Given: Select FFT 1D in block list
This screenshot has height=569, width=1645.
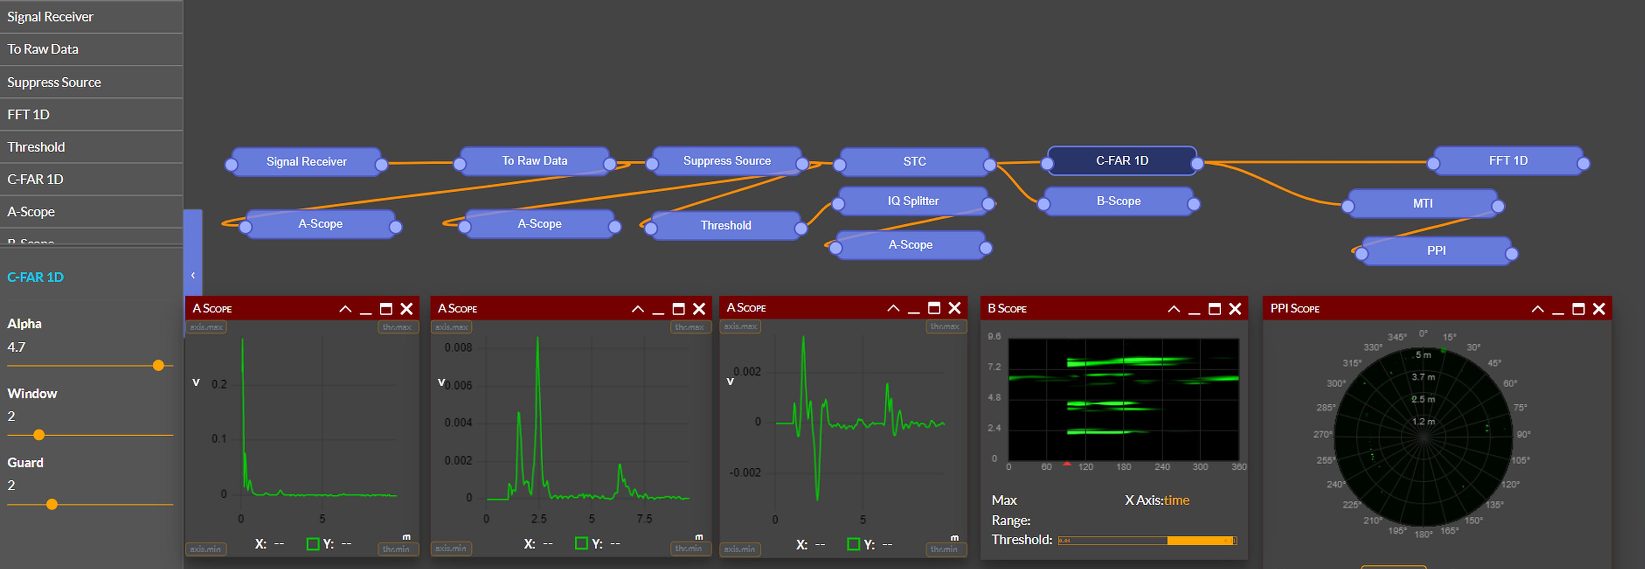Looking at the screenshot, I should (29, 115).
